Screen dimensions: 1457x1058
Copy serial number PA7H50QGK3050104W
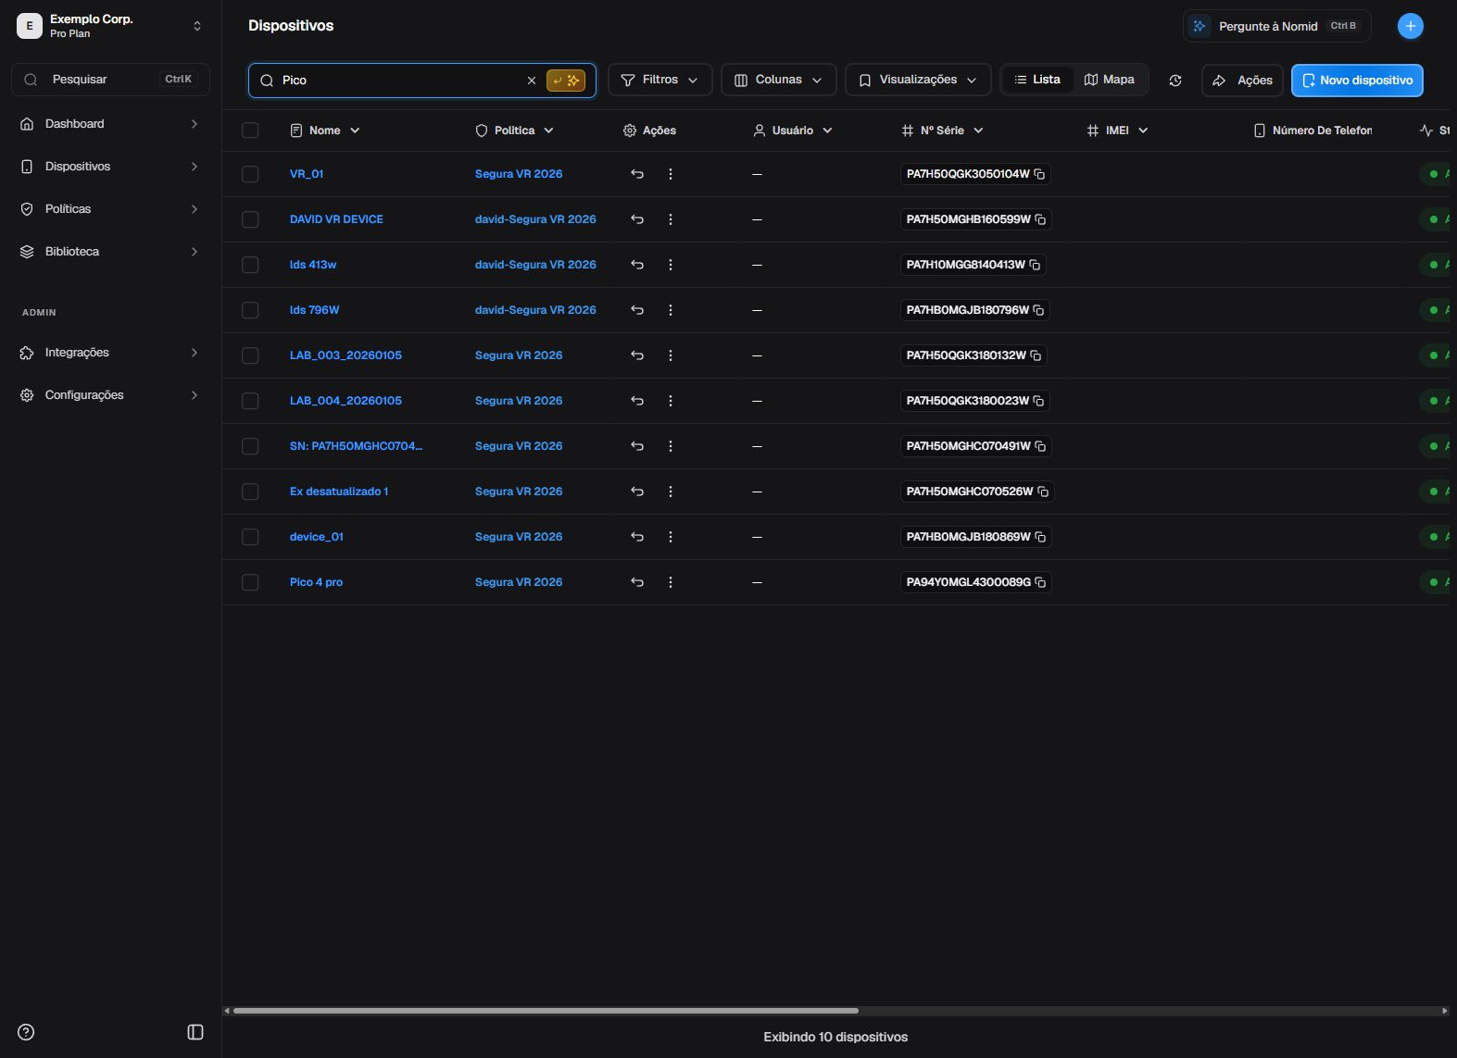[x=1039, y=174]
